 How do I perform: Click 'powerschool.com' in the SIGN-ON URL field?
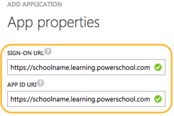pos(123,68)
